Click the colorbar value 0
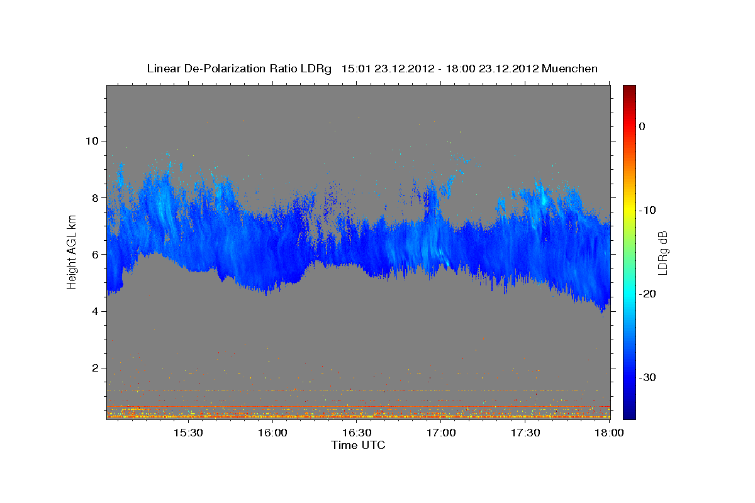This screenshot has width=755, height=503. coord(642,126)
